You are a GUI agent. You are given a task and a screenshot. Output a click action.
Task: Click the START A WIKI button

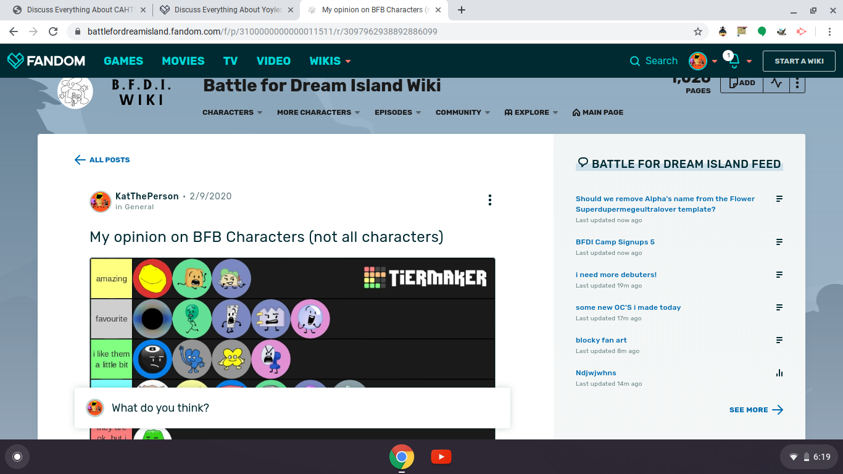(799, 61)
